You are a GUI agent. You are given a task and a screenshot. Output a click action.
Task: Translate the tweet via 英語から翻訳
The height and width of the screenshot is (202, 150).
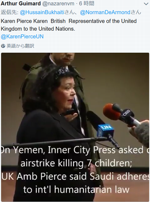click(20, 46)
